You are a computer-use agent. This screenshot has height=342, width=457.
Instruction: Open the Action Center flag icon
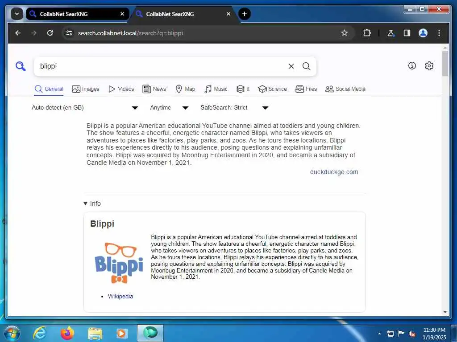(x=401, y=334)
